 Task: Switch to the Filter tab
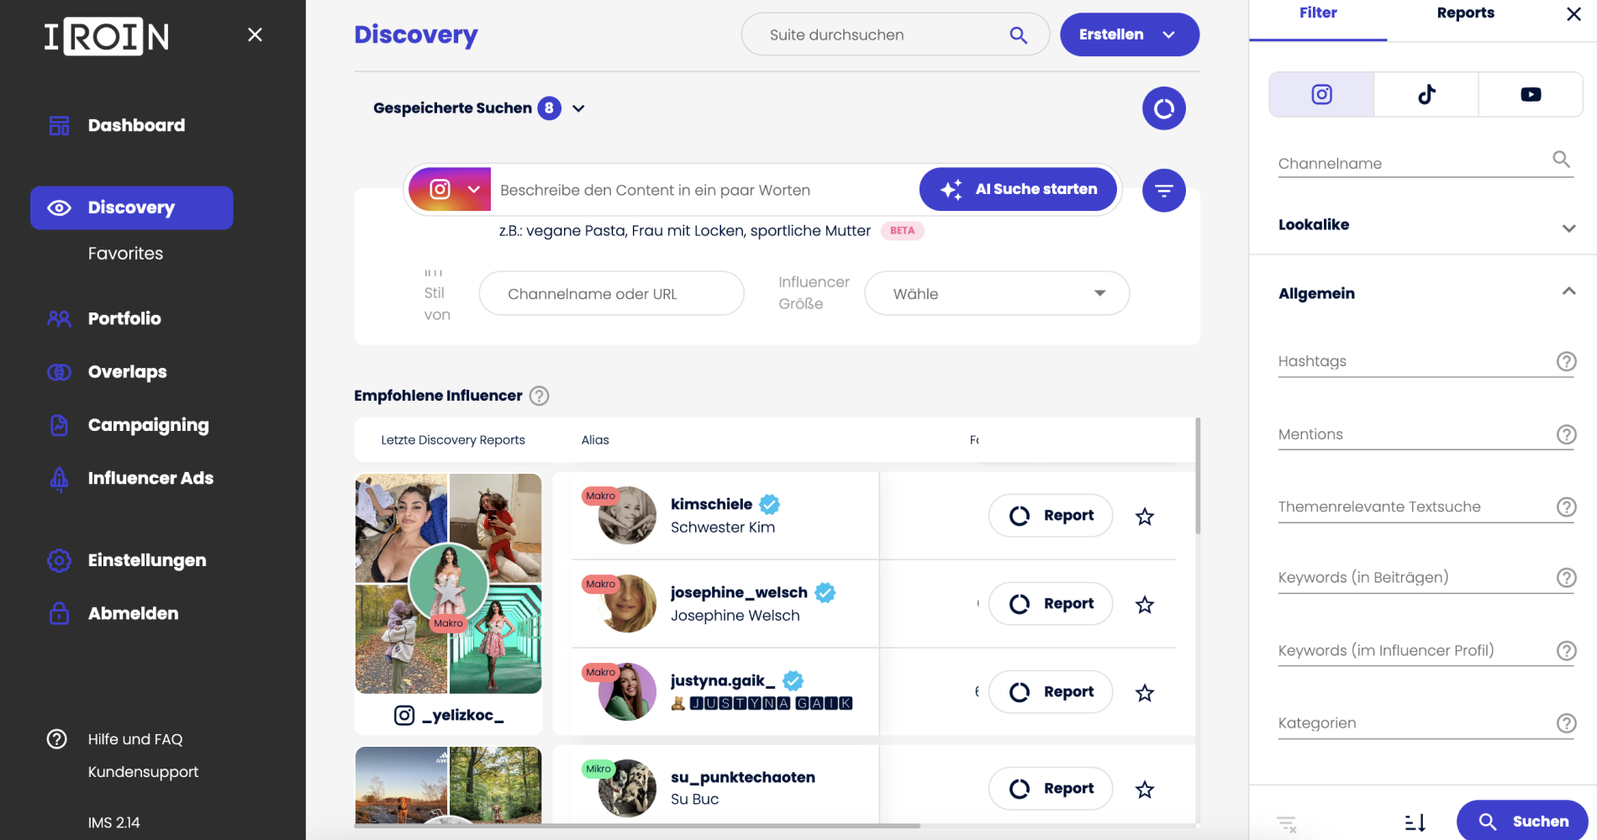pyautogui.click(x=1318, y=13)
